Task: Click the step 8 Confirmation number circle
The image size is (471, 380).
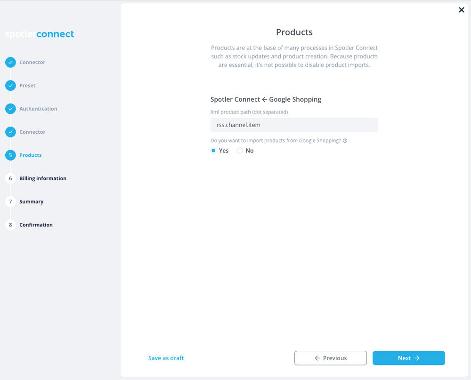Action: point(10,225)
